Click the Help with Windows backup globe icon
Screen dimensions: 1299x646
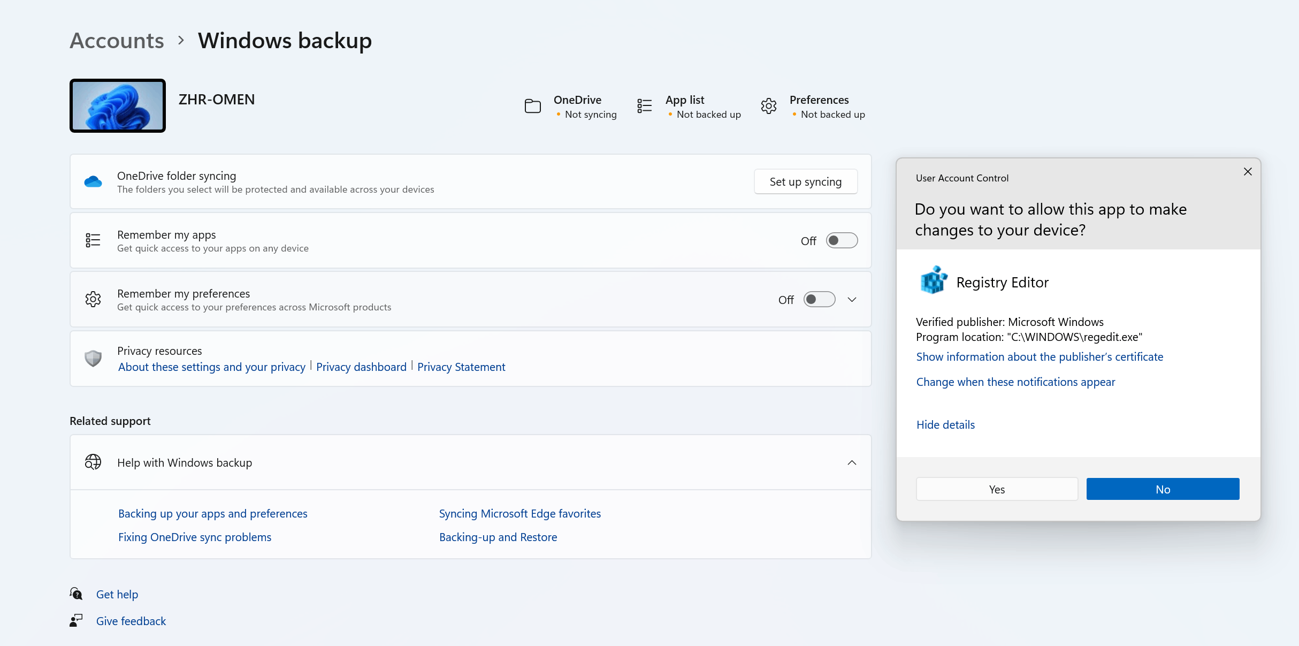click(93, 462)
